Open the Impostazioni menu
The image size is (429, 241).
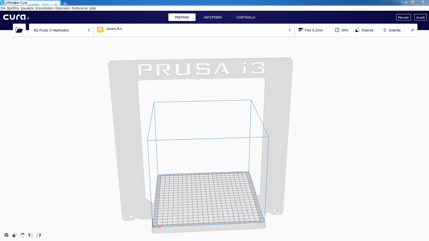45,8
